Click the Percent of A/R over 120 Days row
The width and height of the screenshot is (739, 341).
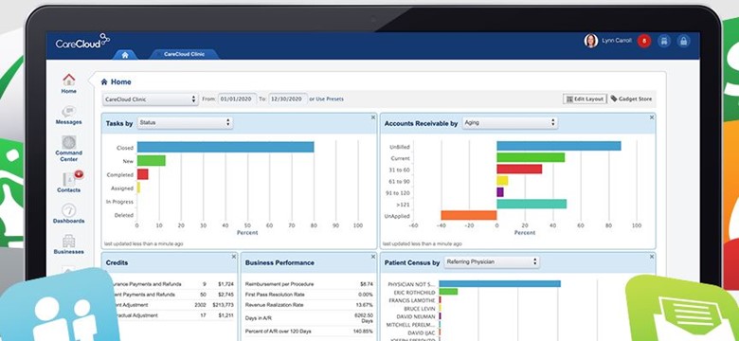(309, 332)
